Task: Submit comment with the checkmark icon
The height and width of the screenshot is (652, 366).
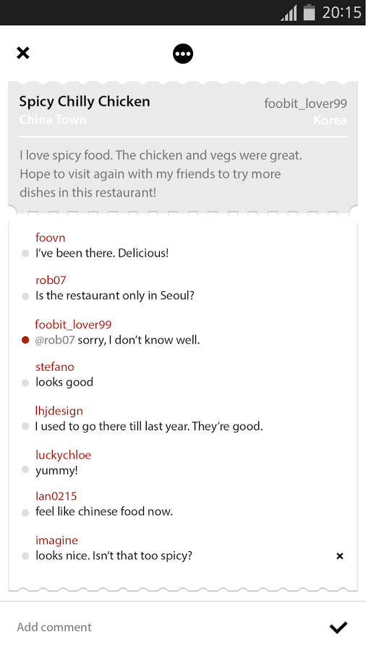Action: 339,627
